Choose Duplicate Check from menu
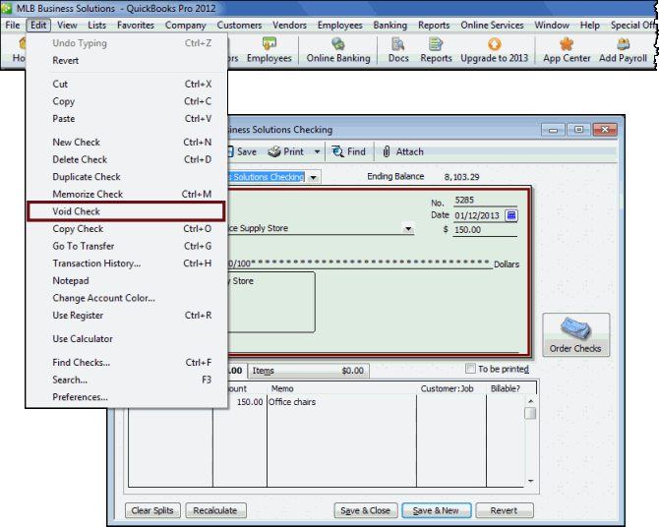Screen dimensions: 659x527 click(x=126, y=177)
